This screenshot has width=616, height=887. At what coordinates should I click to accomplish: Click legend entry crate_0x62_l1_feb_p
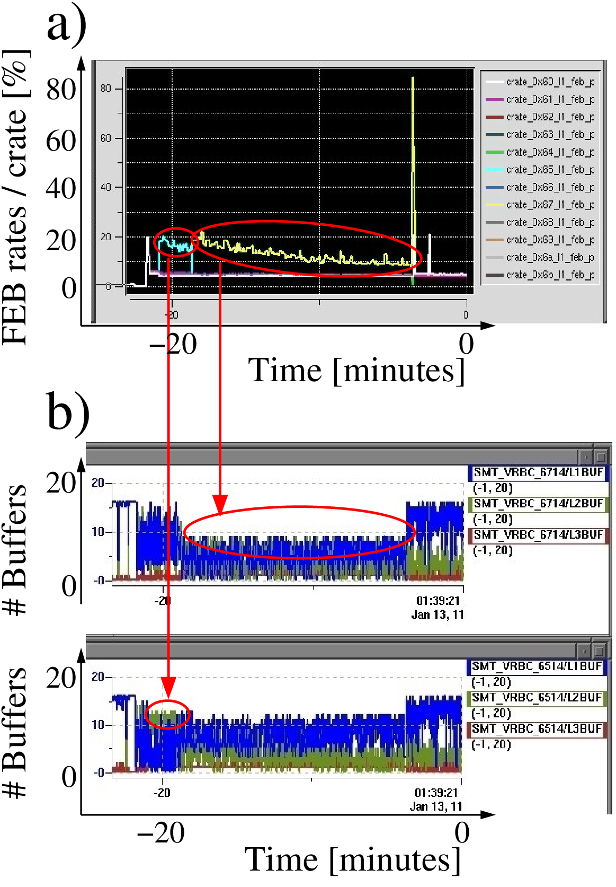tap(540, 117)
